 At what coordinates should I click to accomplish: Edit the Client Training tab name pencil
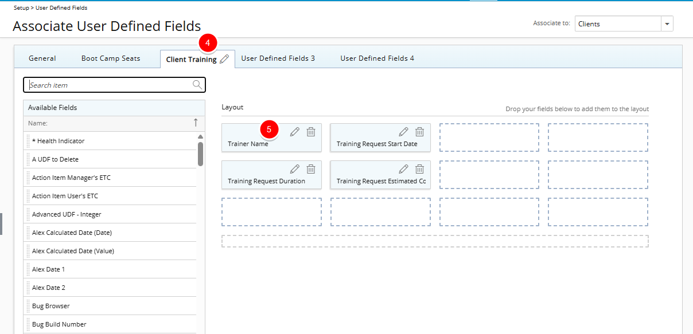tap(224, 59)
